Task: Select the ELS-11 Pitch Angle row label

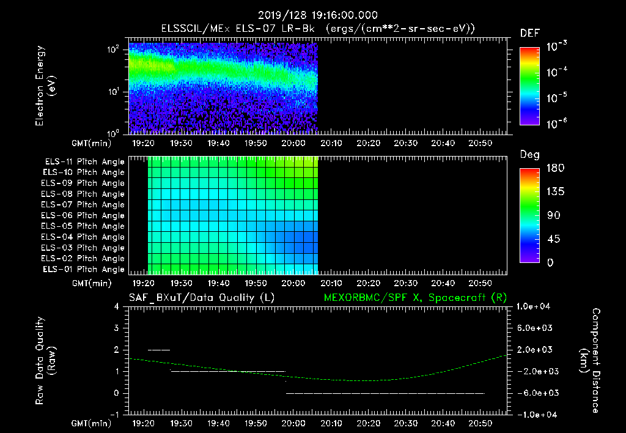Action: tap(84, 162)
